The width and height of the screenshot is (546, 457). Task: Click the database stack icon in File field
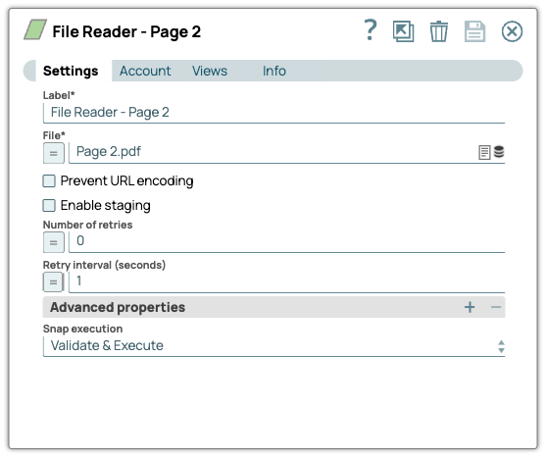pyautogui.click(x=499, y=152)
